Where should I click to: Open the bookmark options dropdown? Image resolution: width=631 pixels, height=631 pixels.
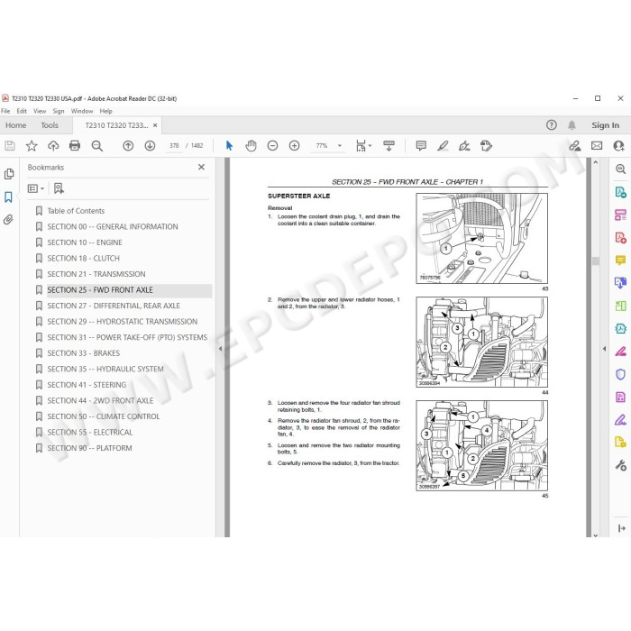(36, 188)
